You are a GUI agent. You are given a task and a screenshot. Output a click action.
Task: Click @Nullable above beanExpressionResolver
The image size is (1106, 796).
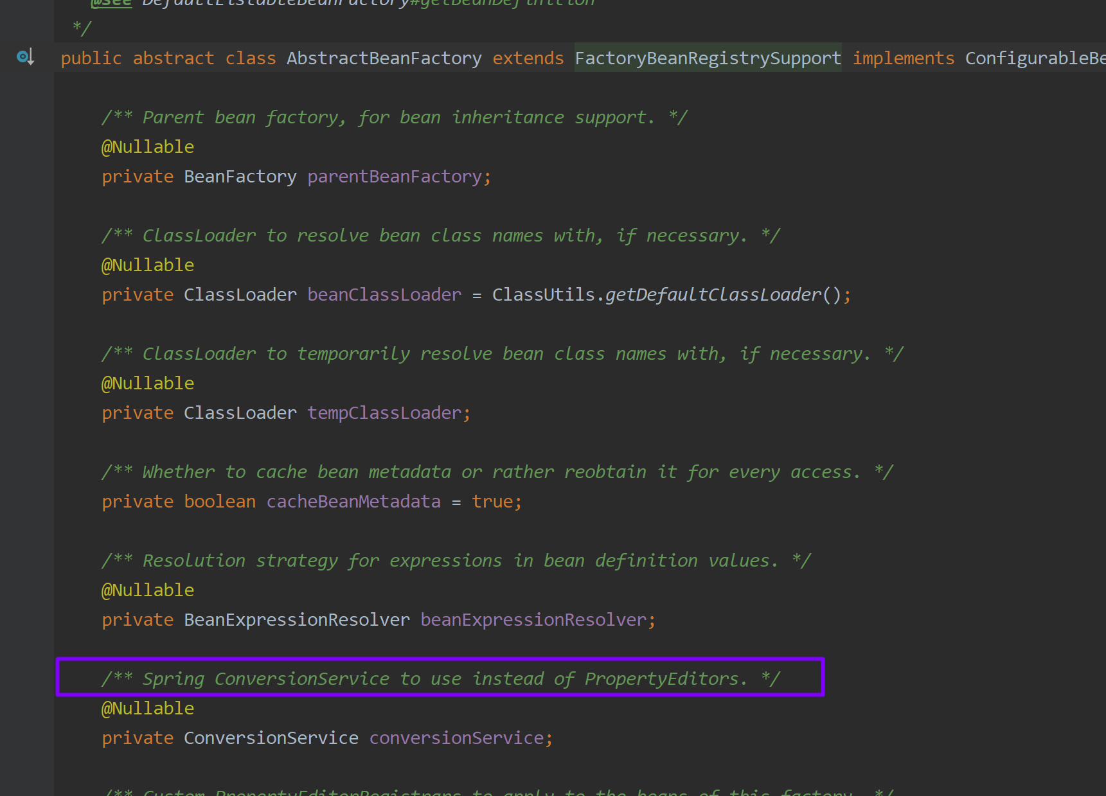(x=148, y=590)
